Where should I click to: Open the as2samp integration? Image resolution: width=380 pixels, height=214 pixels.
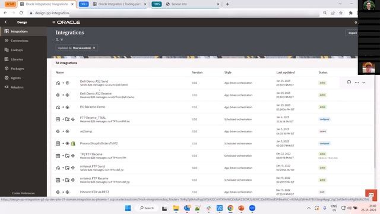pyautogui.click(x=86, y=131)
